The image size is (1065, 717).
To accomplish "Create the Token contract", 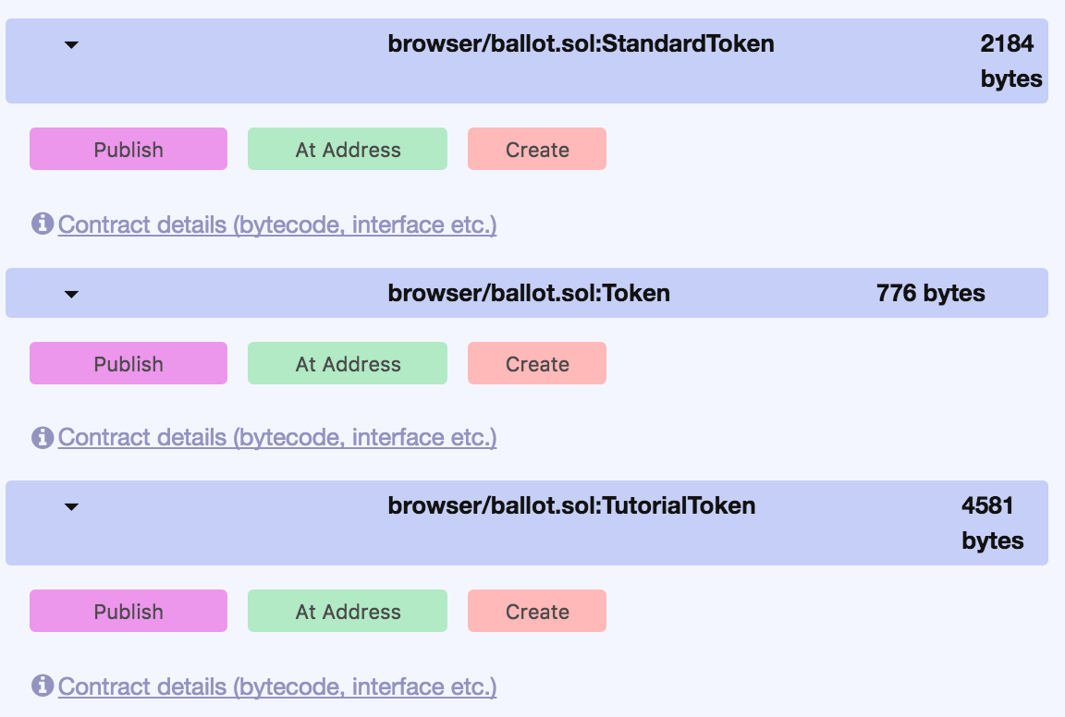I will (537, 364).
